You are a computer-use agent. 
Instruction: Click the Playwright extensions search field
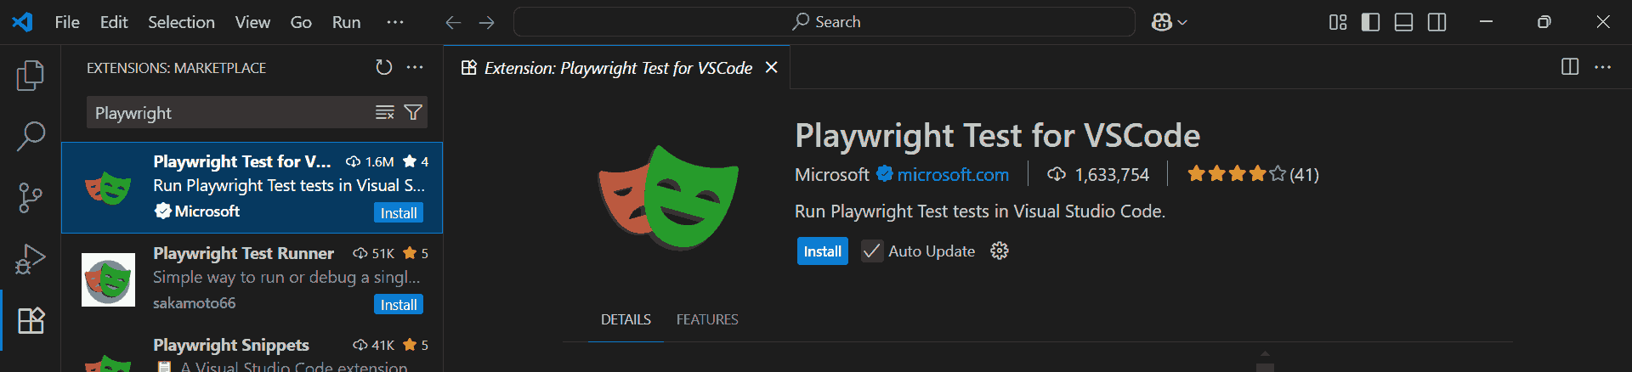coord(229,113)
